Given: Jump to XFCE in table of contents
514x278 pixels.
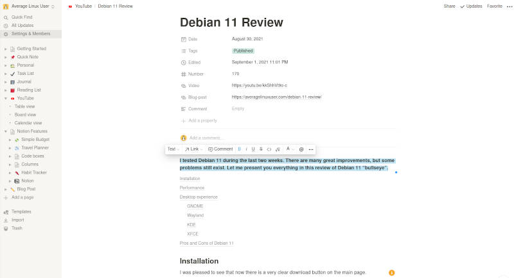Looking at the screenshot, I should (x=193, y=234).
